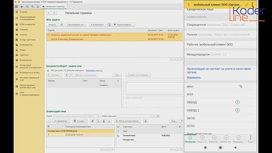Image resolution: width=272 pixels, height=153 pixels.
Task: Expand Еще dropdown in Взаимодействия toolbar
Action: tap(174, 121)
